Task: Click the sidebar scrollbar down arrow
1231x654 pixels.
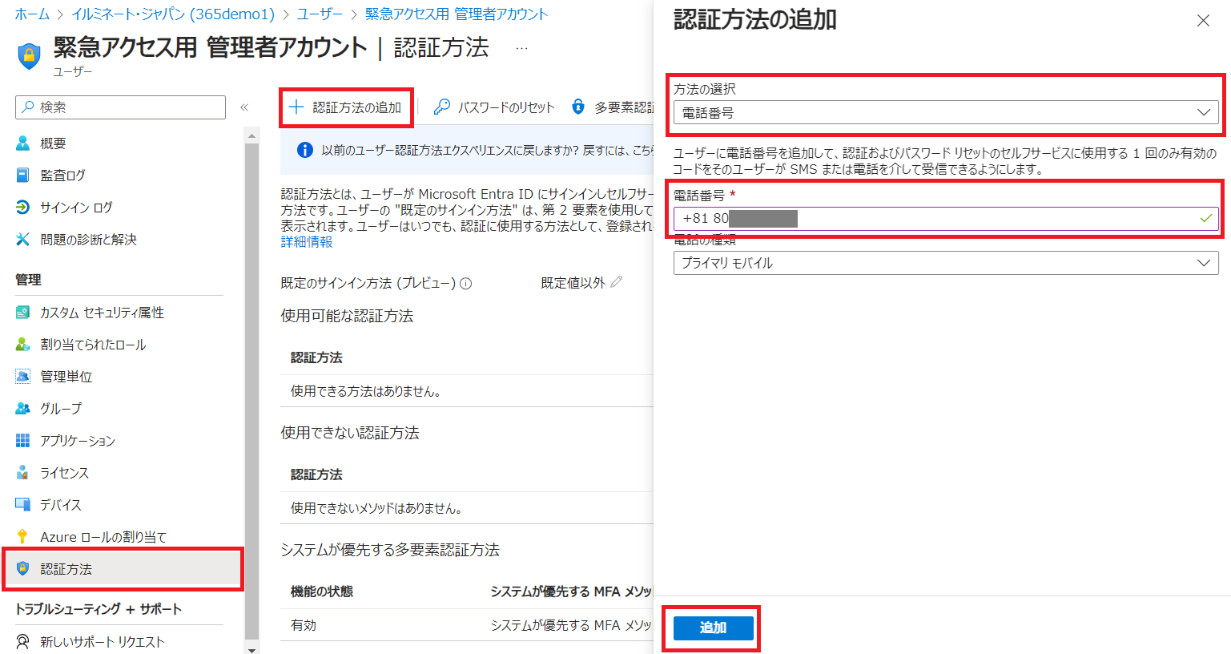Action: point(252,649)
